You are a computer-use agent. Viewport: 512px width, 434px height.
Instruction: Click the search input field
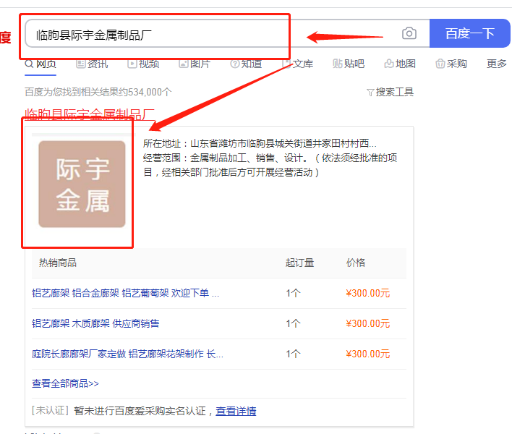coord(210,34)
